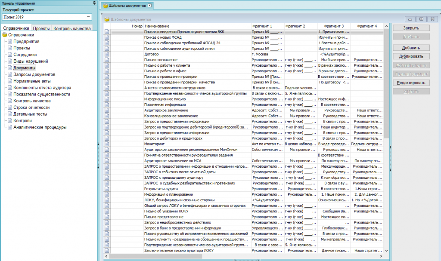Click the Редактировать button
Image resolution: width=441 pixels, height=261 pixels.
tap(411, 83)
